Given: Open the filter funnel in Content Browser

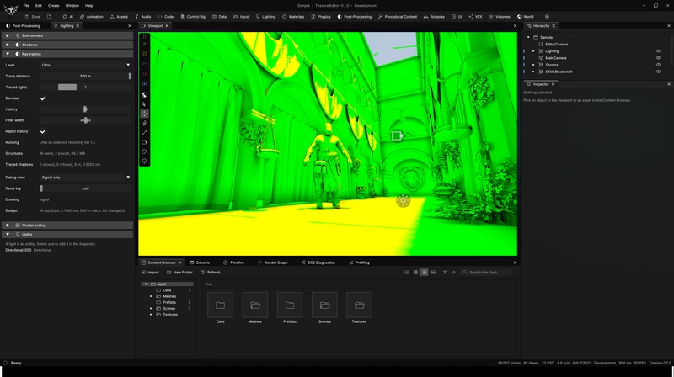Looking at the screenshot, I should click(x=445, y=272).
